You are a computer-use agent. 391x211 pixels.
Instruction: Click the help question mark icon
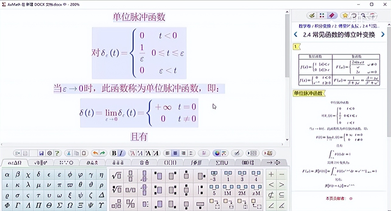57,153
